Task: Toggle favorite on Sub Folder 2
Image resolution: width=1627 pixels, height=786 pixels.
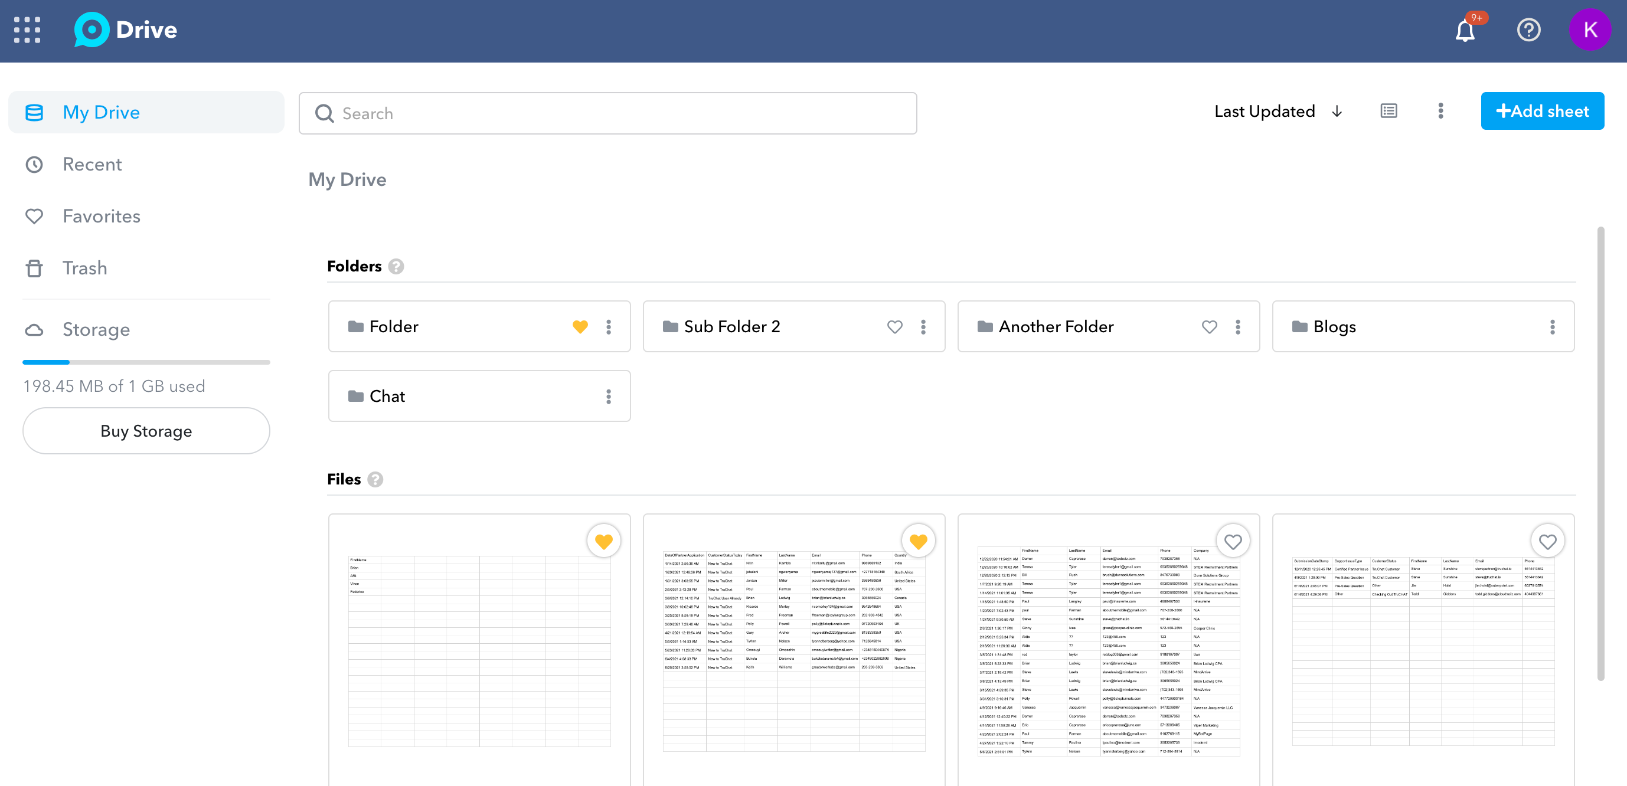Action: (x=894, y=327)
